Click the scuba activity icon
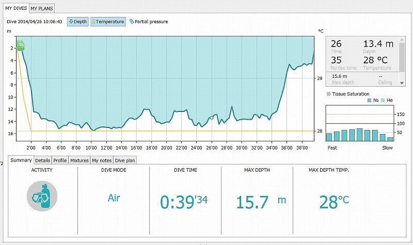This screenshot has height=245, width=413. pyautogui.click(x=42, y=197)
